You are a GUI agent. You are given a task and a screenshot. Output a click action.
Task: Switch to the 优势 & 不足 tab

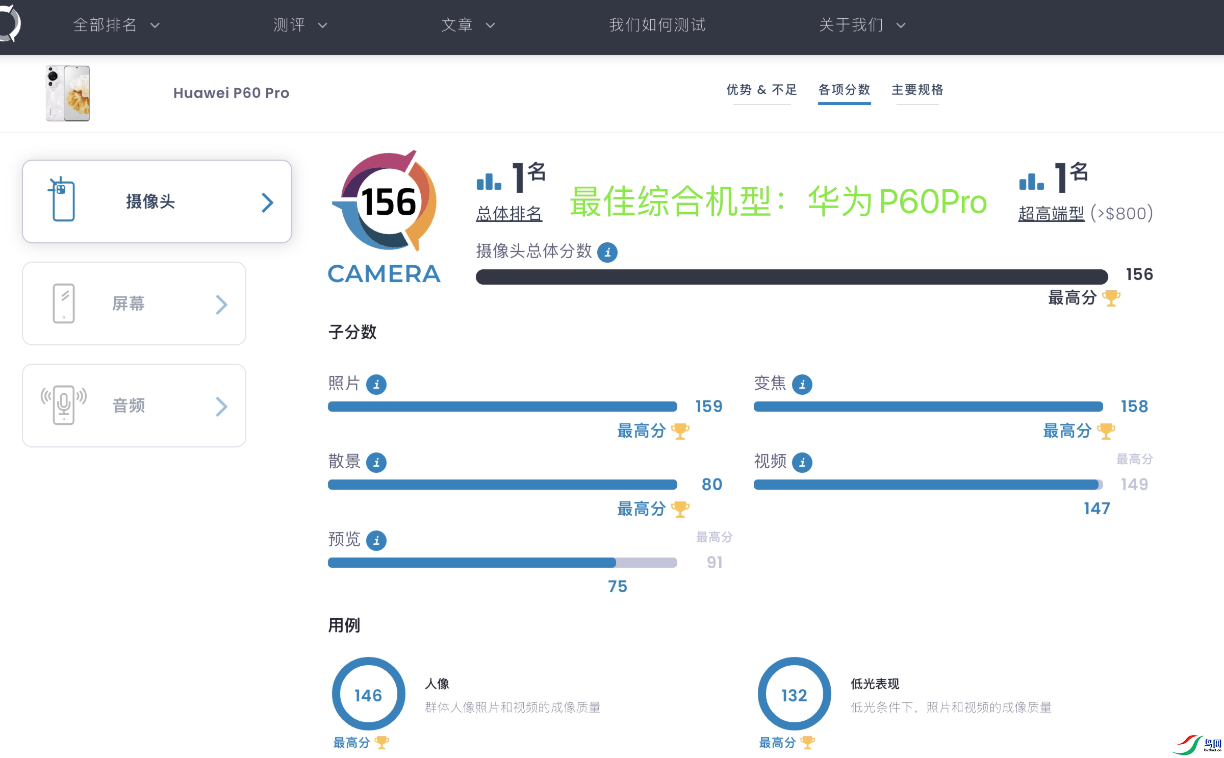(x=761, y=90)
